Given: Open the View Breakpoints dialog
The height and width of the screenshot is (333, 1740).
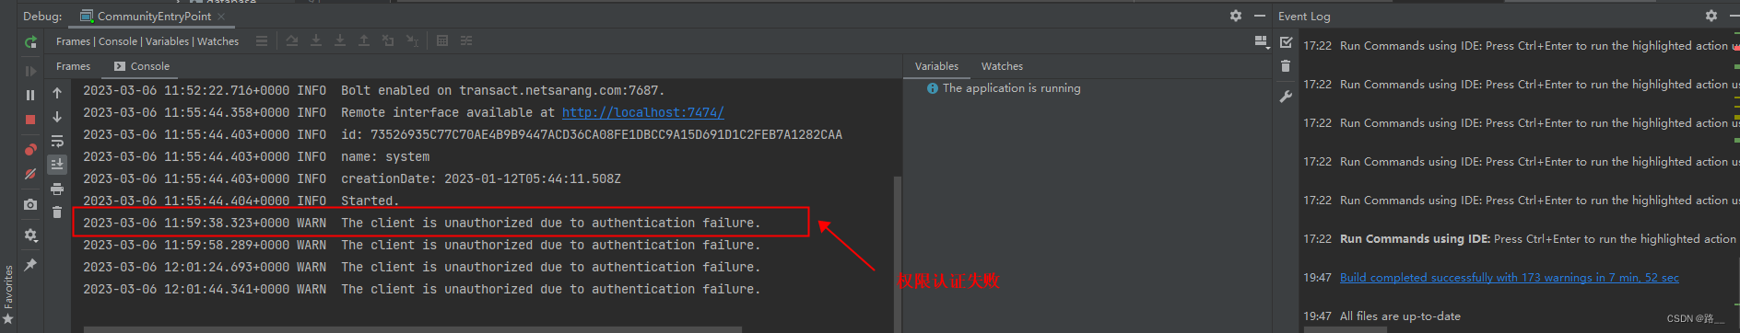Looking at the screenshot, I should click(x=30, y=149).
